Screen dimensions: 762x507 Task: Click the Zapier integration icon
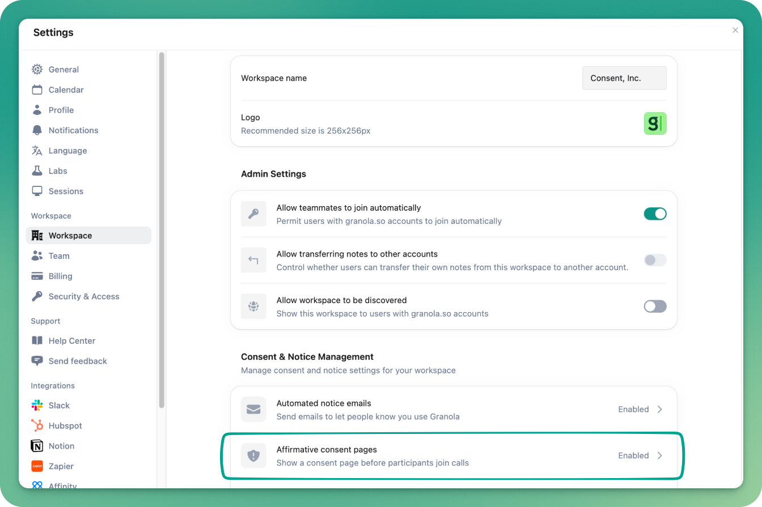click(37, 466)
